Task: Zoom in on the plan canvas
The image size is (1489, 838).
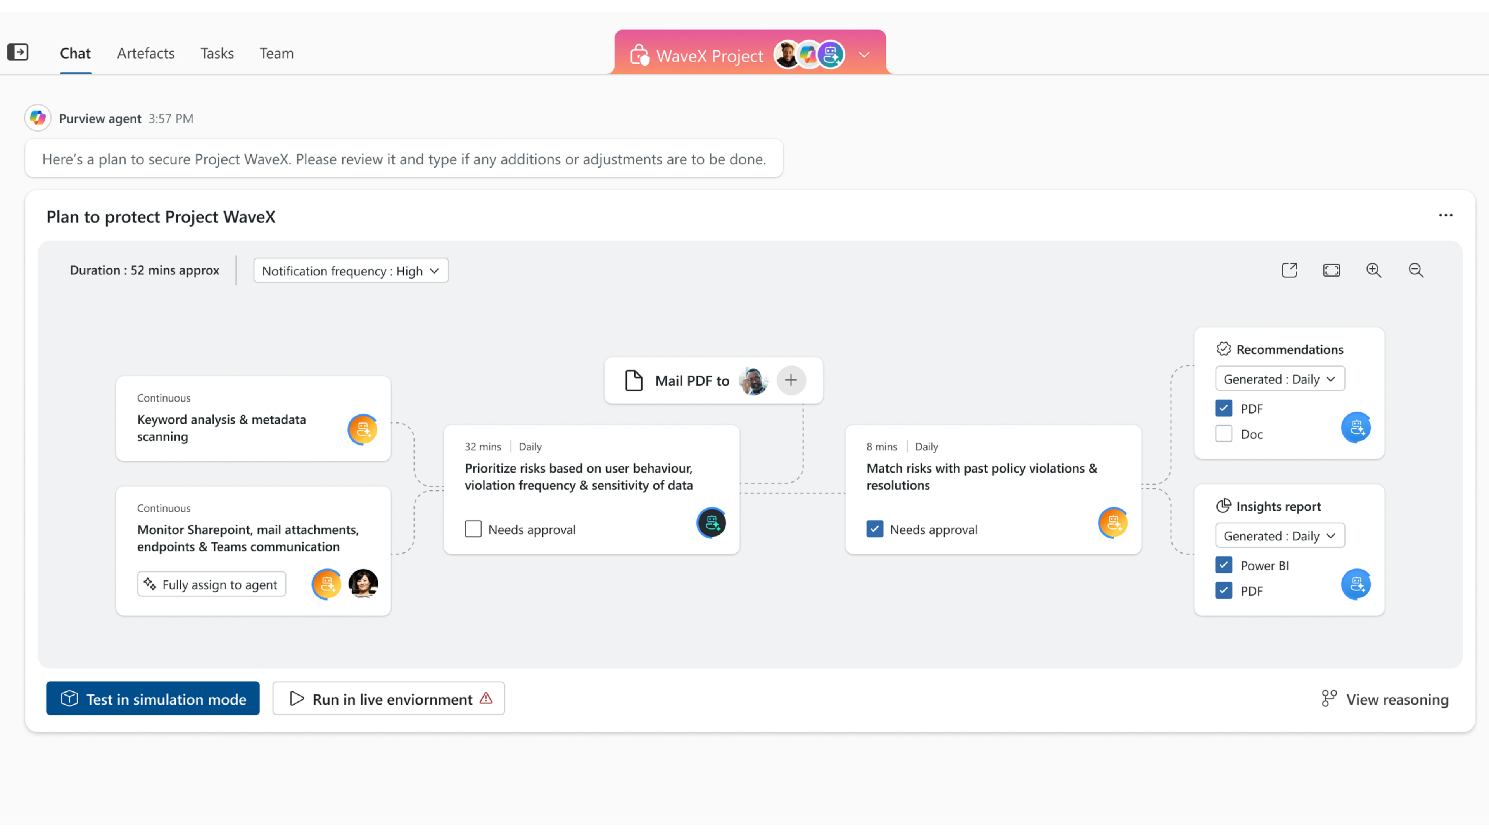Action: [1374, 270]
